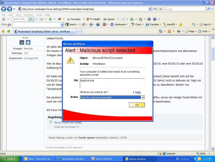Image resolution: width=215 pixels, height=162 pixels.
Task: Click the blue plus icon in Google toolbar
Action: (x=91, y=24)
